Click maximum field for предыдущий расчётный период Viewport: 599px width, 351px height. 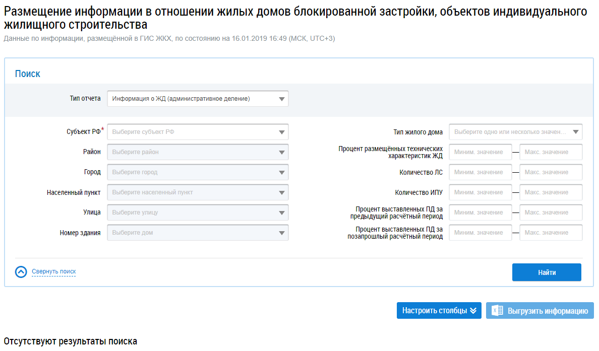pyautogui.click(x=551, y=213)
